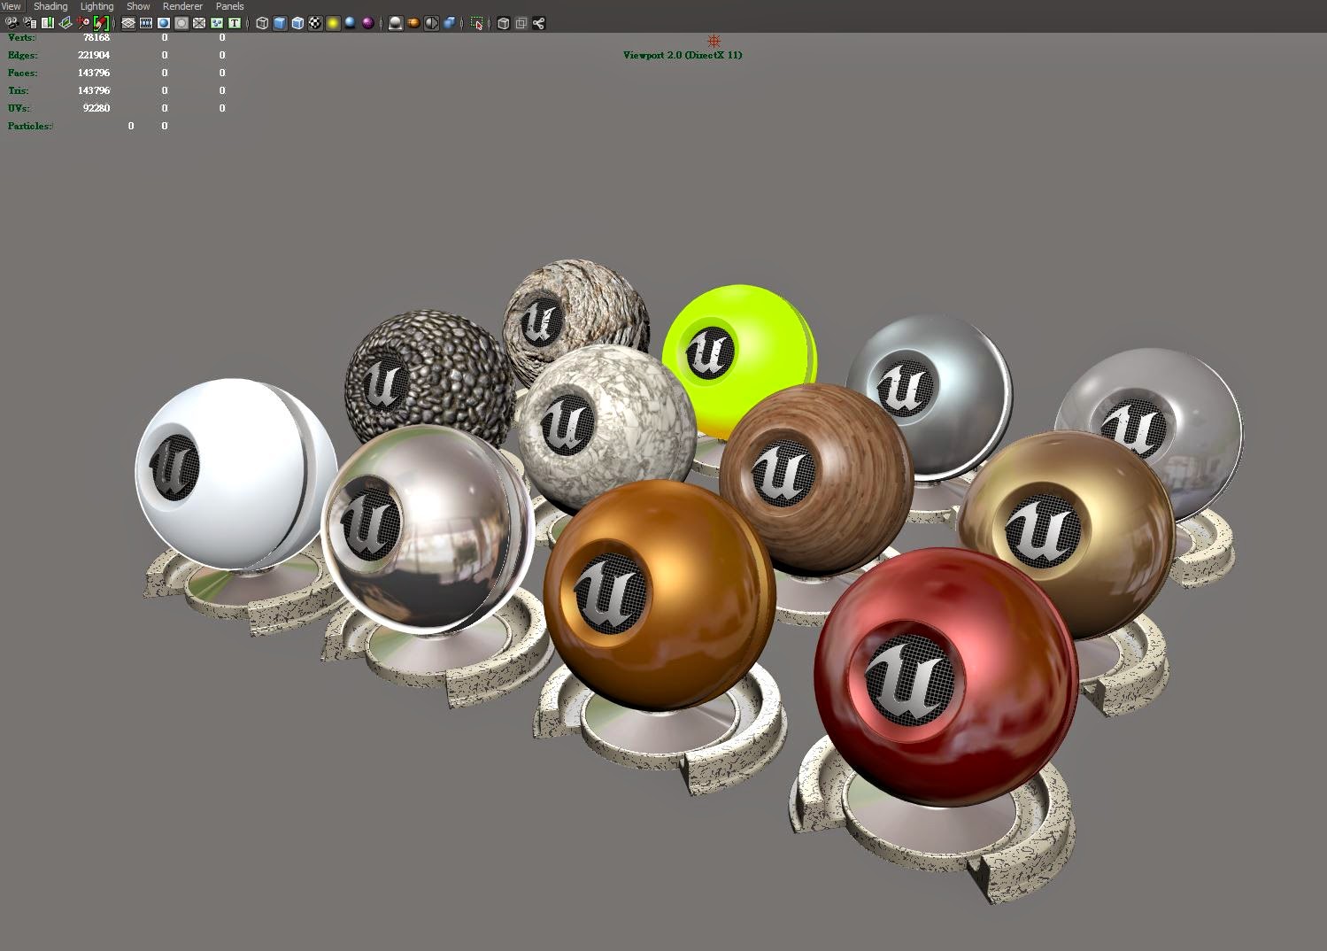Click the Tris label in HUD

pos(18,90)
